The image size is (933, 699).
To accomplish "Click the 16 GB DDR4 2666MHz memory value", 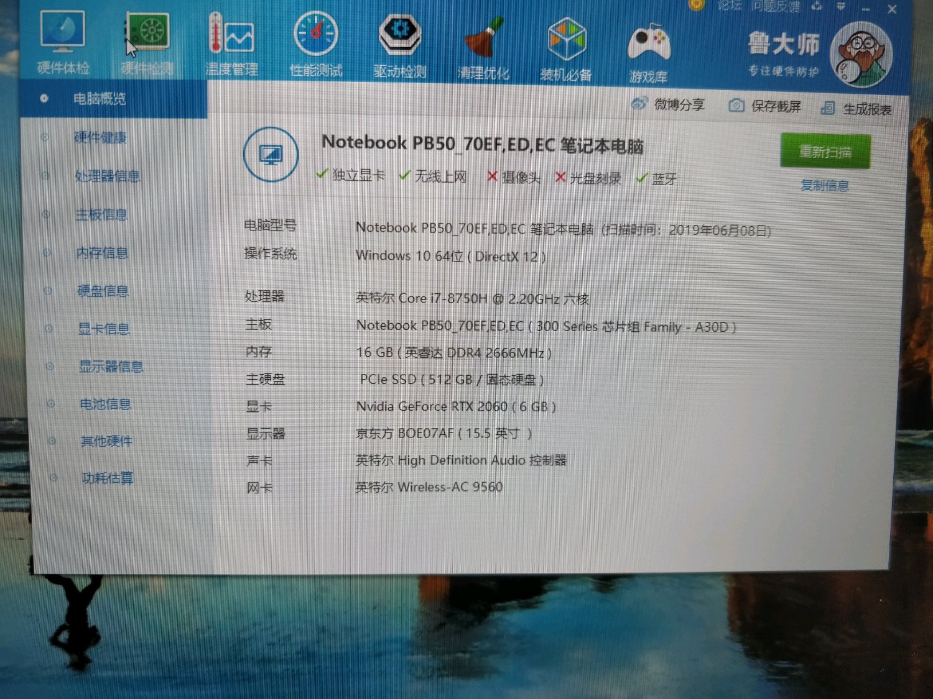I will point(454,352).
